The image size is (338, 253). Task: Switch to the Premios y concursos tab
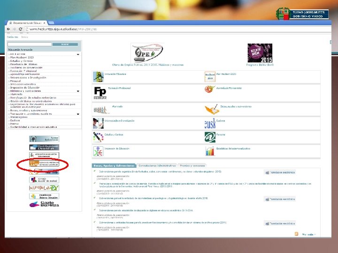click(x=192, y=166)
